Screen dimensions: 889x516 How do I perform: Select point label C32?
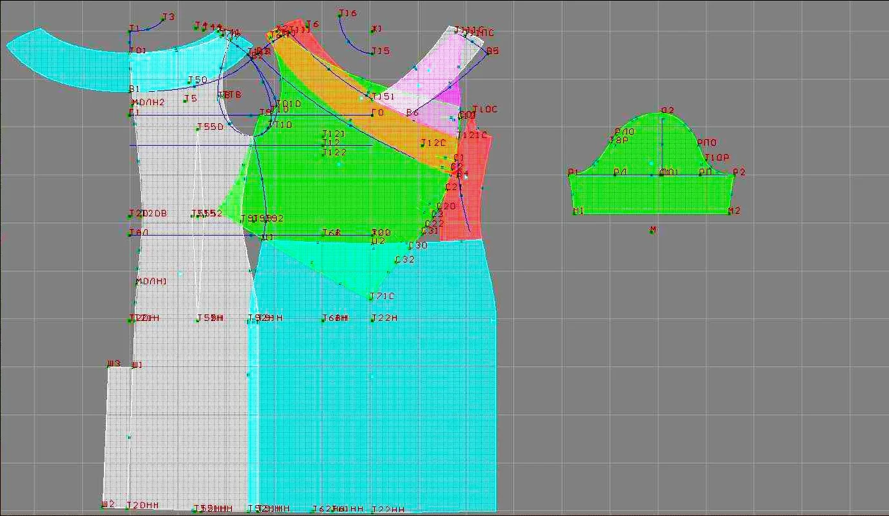point(405,259)
